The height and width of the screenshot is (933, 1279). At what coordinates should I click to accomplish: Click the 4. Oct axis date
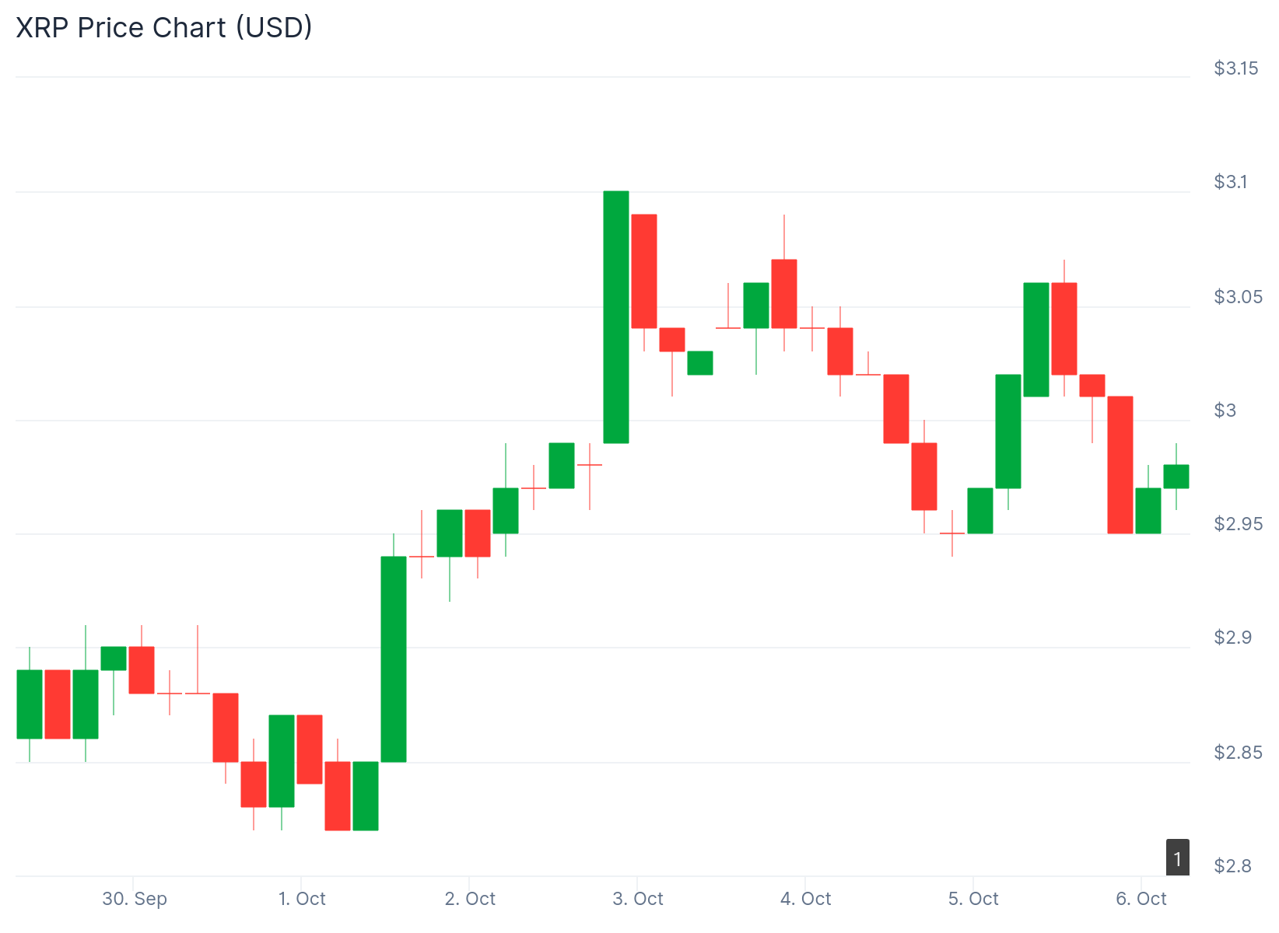[x=805, y=899]
